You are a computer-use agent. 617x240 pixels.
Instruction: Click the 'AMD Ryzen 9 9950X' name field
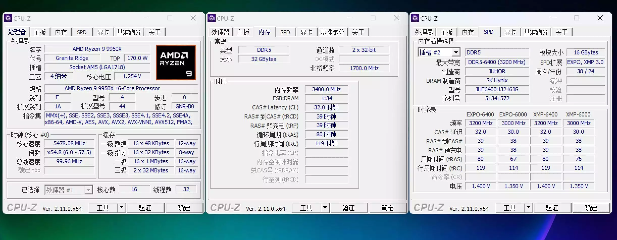[97, 49]
